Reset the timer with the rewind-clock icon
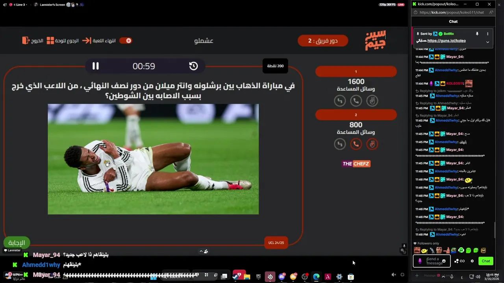 coord(193,66)
